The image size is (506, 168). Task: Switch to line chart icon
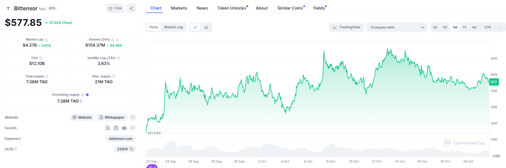coord(195,27)
